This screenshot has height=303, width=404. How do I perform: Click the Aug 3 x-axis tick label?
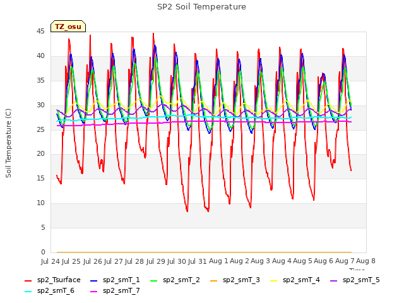coord(260,261)
